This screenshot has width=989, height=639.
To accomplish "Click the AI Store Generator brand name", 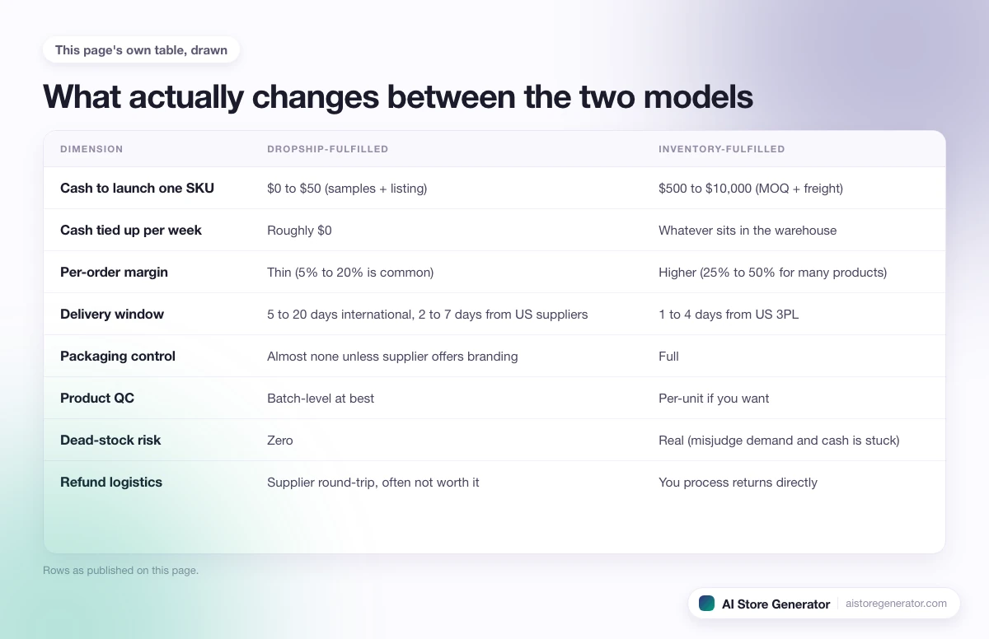I will point(776,604).
